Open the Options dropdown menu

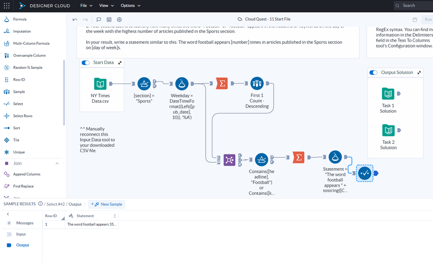[130, 6]
